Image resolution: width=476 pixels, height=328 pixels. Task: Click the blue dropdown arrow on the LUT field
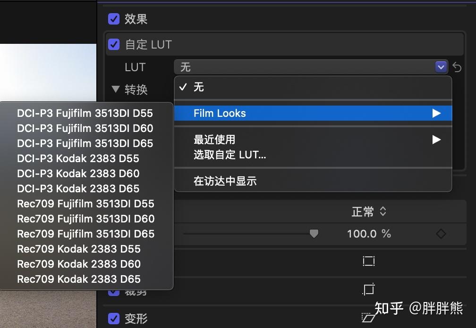[x=441, y=67]
